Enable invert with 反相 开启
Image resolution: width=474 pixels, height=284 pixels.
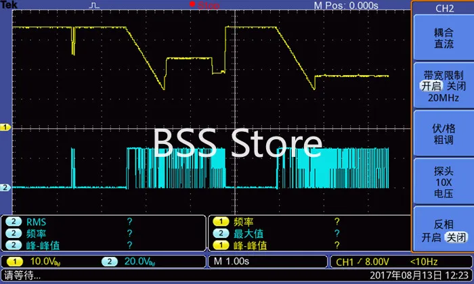(x=431, y=237)
